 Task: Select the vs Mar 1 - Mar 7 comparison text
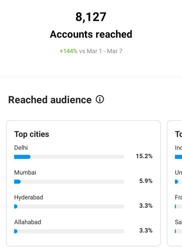101,51
